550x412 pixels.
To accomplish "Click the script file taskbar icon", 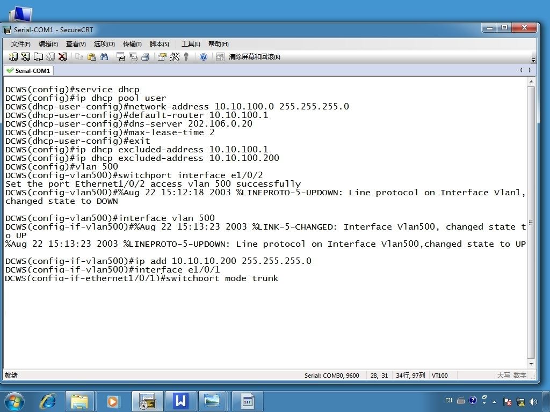I will tap(248, 401).
